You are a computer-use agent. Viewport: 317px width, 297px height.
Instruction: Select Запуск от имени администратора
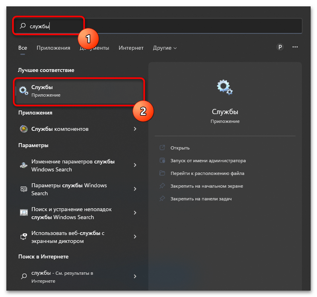(x=208, y=161)
